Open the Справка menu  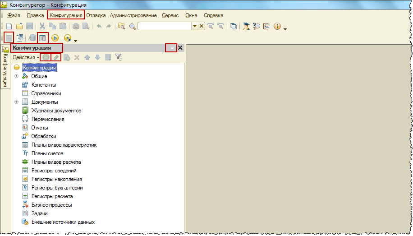coord(214,15)
